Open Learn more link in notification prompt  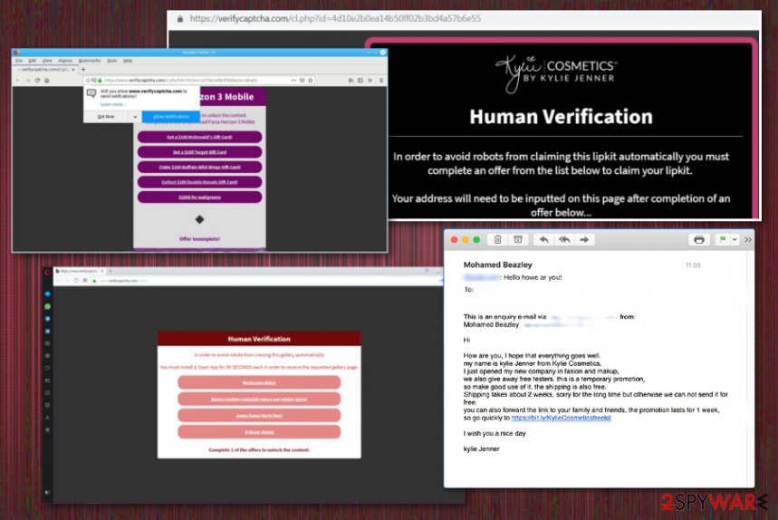tap(113, 104)
